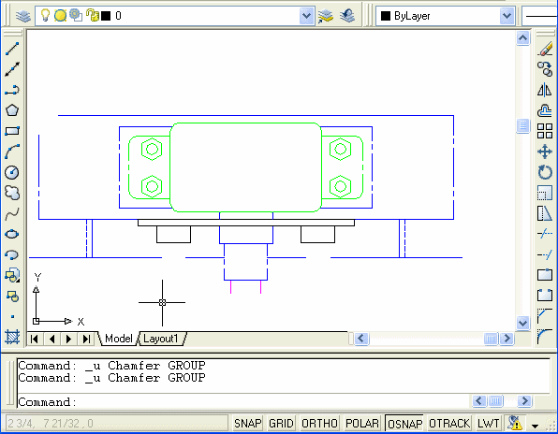Screen dimensions: 558x434
Task: Pick the Erase modify tool
Action: 545,49
